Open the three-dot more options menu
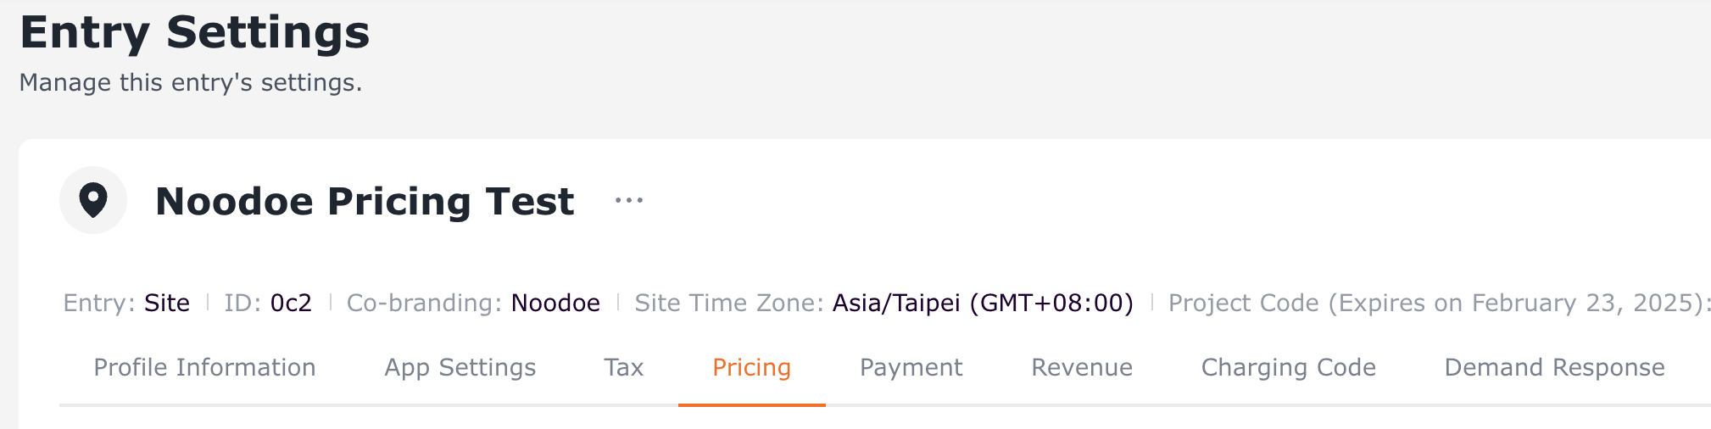 629,201
